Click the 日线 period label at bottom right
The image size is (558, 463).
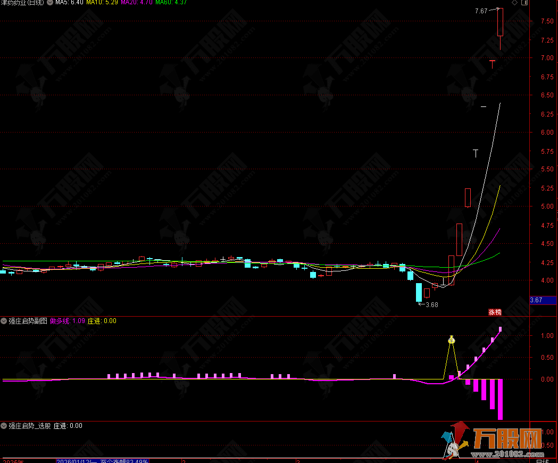click(543, 461)
